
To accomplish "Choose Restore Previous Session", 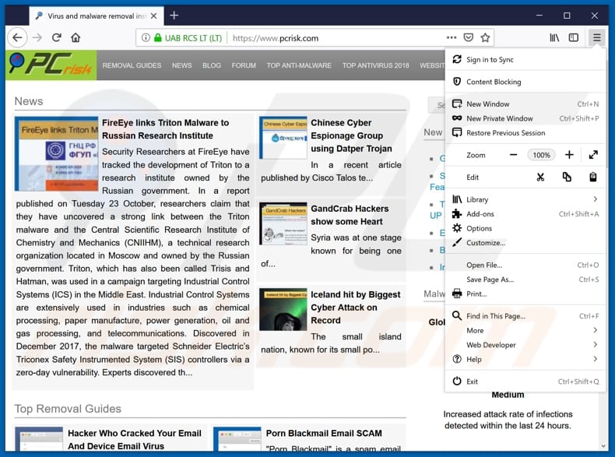I will point(525,133).
